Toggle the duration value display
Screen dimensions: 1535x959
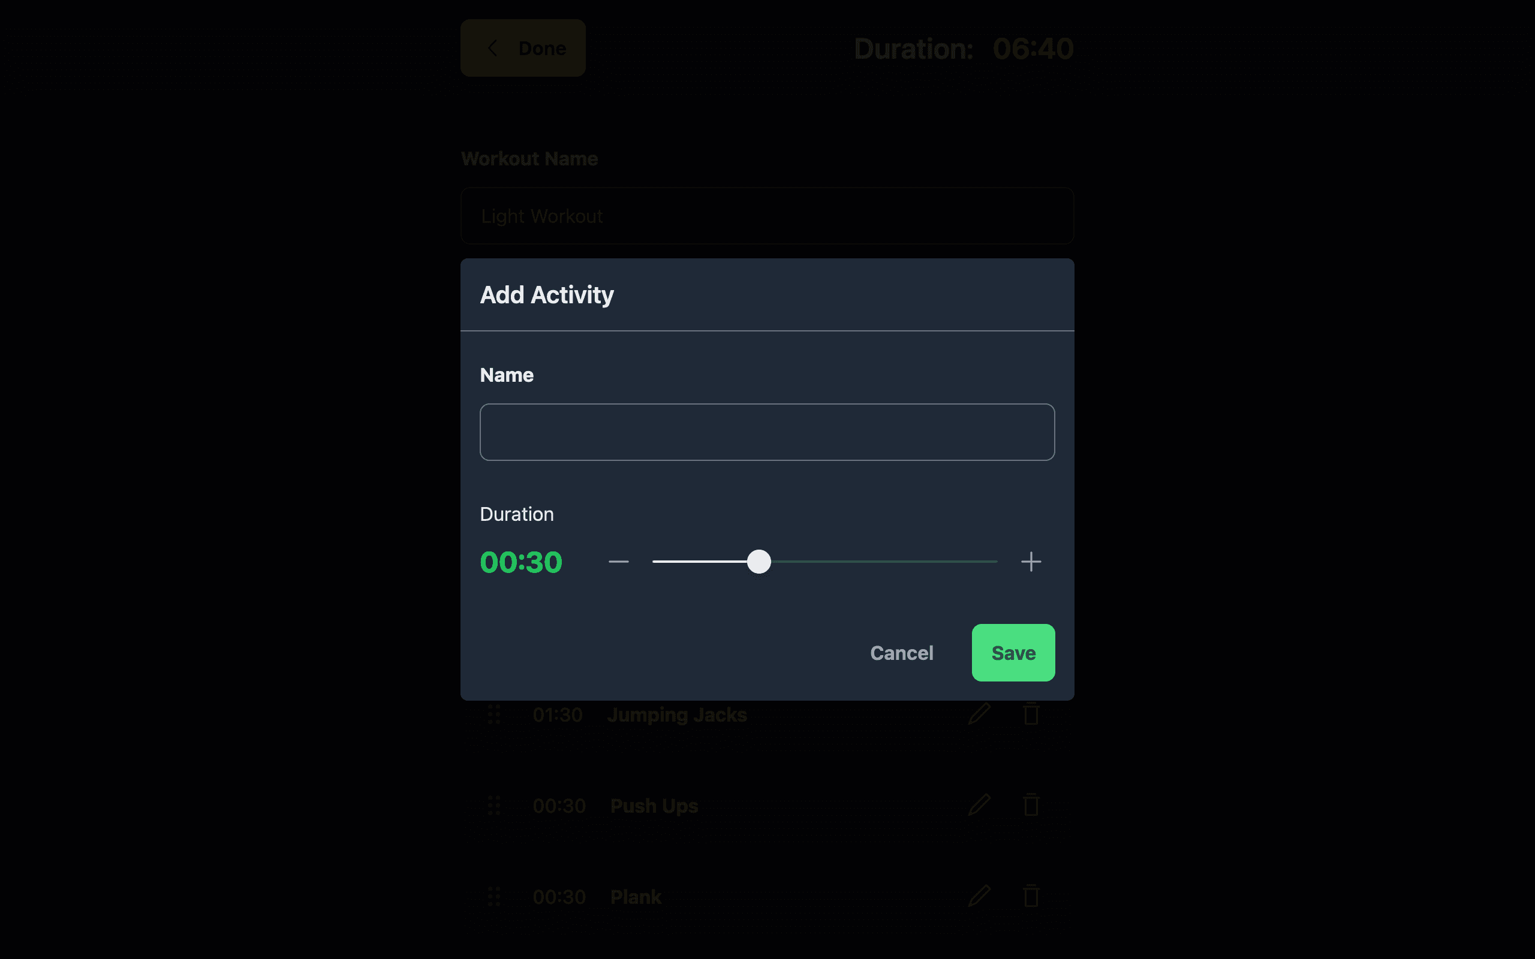520,561
